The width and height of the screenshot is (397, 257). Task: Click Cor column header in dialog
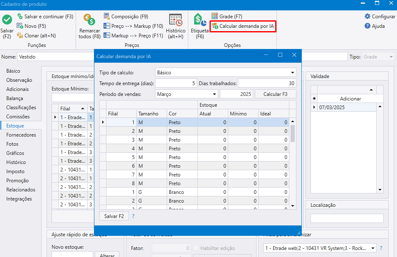pos(182,114)
